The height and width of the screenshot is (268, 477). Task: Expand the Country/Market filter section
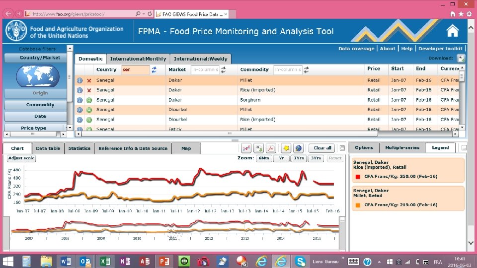pyautogui.click(x=36, y=58)
